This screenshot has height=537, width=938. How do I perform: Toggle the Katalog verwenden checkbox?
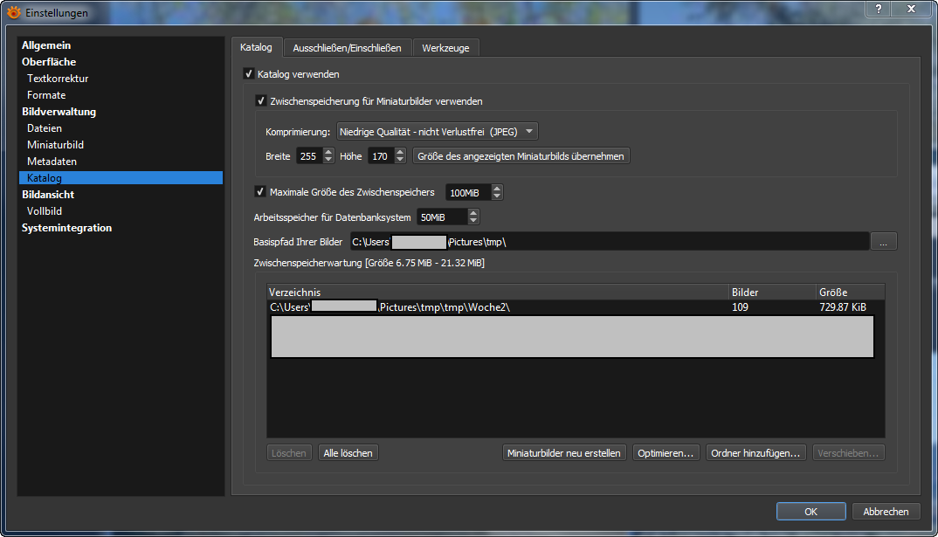tap(249, 75)
